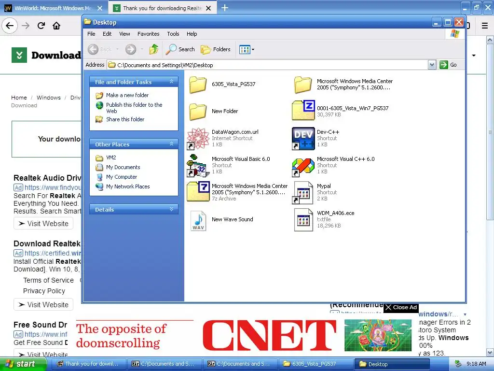Click the browser back arrow
Viewport: 494px width, 371px height.
point(10,26)
